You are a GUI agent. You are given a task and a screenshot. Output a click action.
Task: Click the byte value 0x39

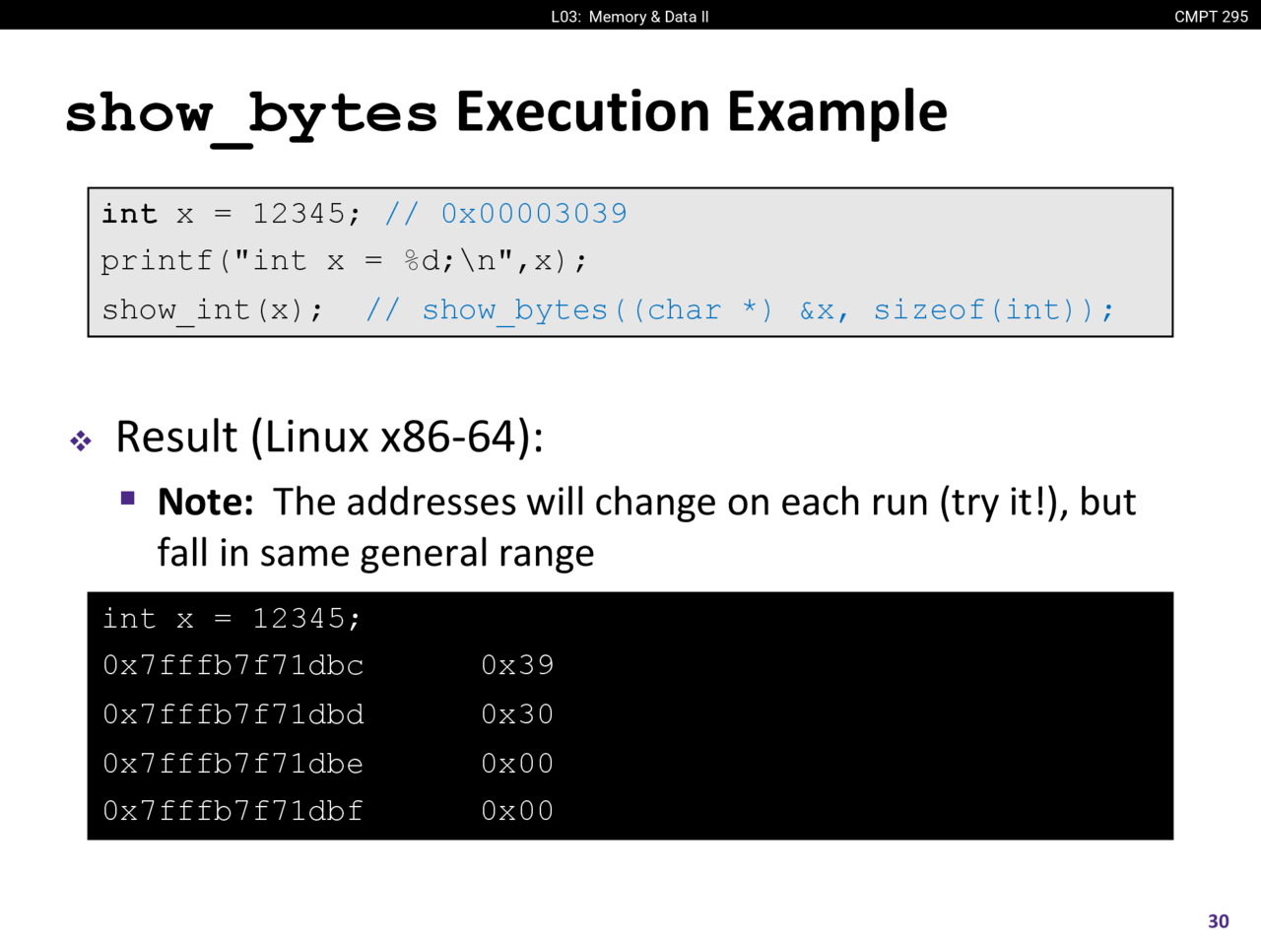[517, 666]
